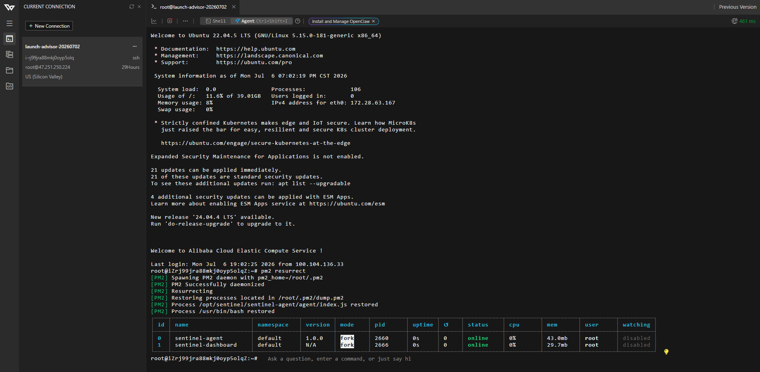The image size is (760, 372).
Task: Open the server list sidebar icon
Action: 10,55
